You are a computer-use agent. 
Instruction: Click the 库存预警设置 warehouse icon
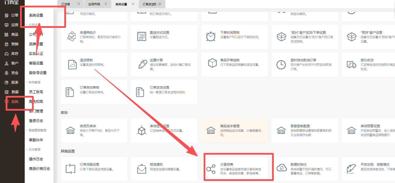coord(351,130)
